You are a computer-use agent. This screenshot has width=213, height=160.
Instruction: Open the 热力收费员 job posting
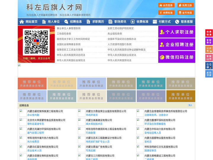tap(33, 142)
